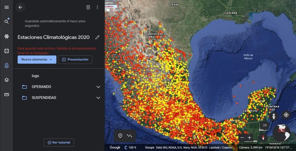The width and height of the screenshot is (296, 151).
Task: Select the logo item in project list
Action: coord(35,76)
